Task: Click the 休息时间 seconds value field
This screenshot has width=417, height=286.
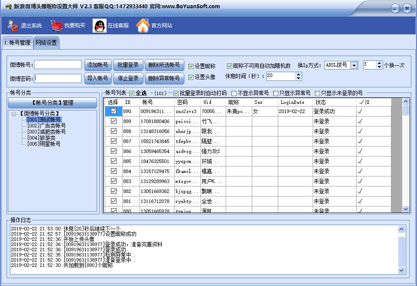Action: click(281, 76)
